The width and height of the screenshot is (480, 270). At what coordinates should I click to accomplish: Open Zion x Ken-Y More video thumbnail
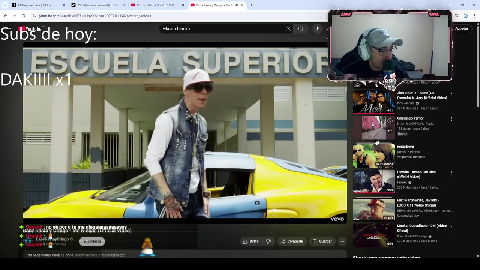373,102
